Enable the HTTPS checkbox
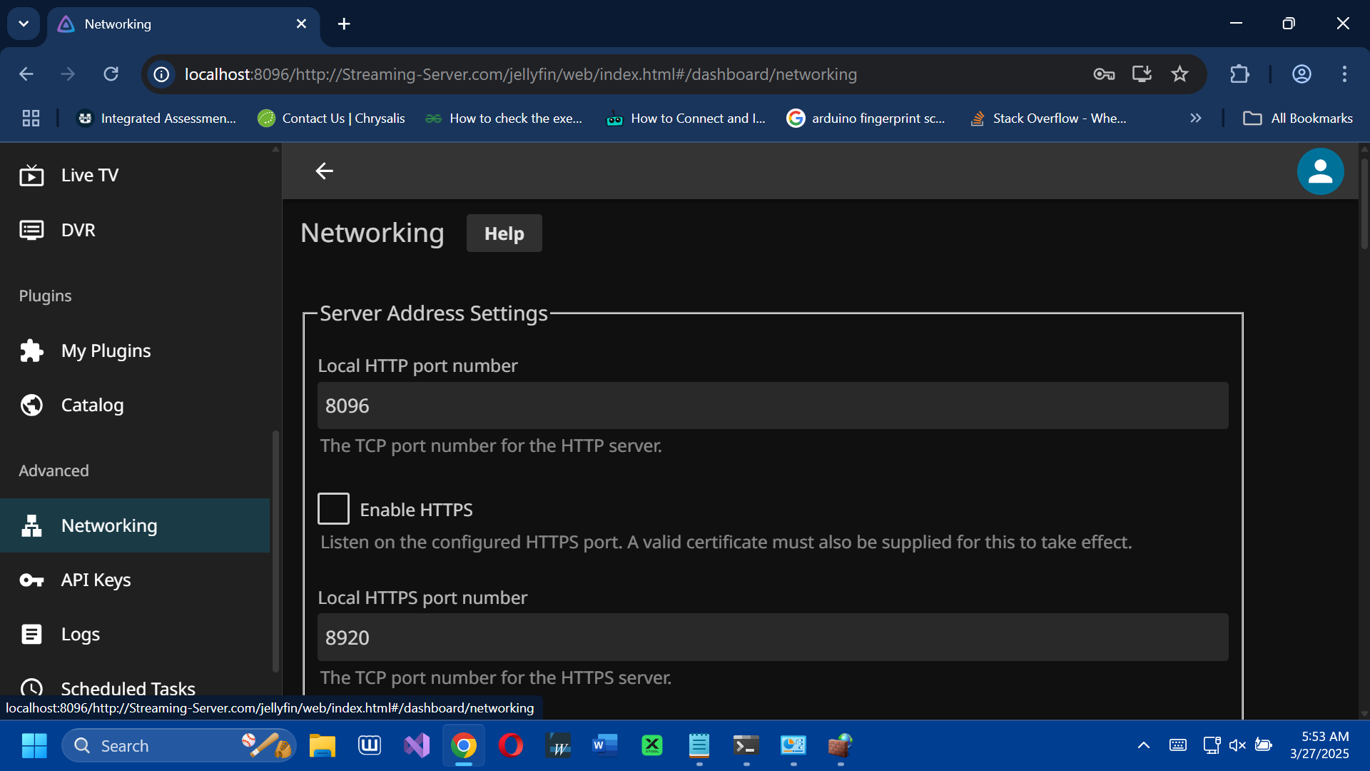Viewport: 1370px width, 771px height. [x=333, y=509]
